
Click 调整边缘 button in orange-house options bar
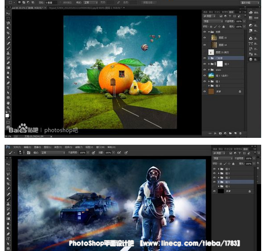coord(149,2)
